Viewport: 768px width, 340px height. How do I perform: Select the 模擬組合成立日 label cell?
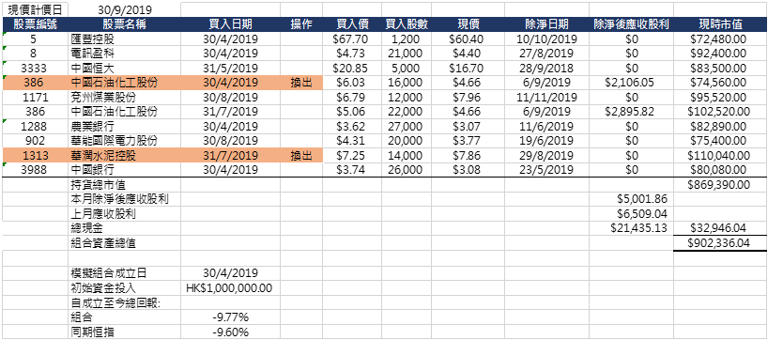[x=125, y=273]
